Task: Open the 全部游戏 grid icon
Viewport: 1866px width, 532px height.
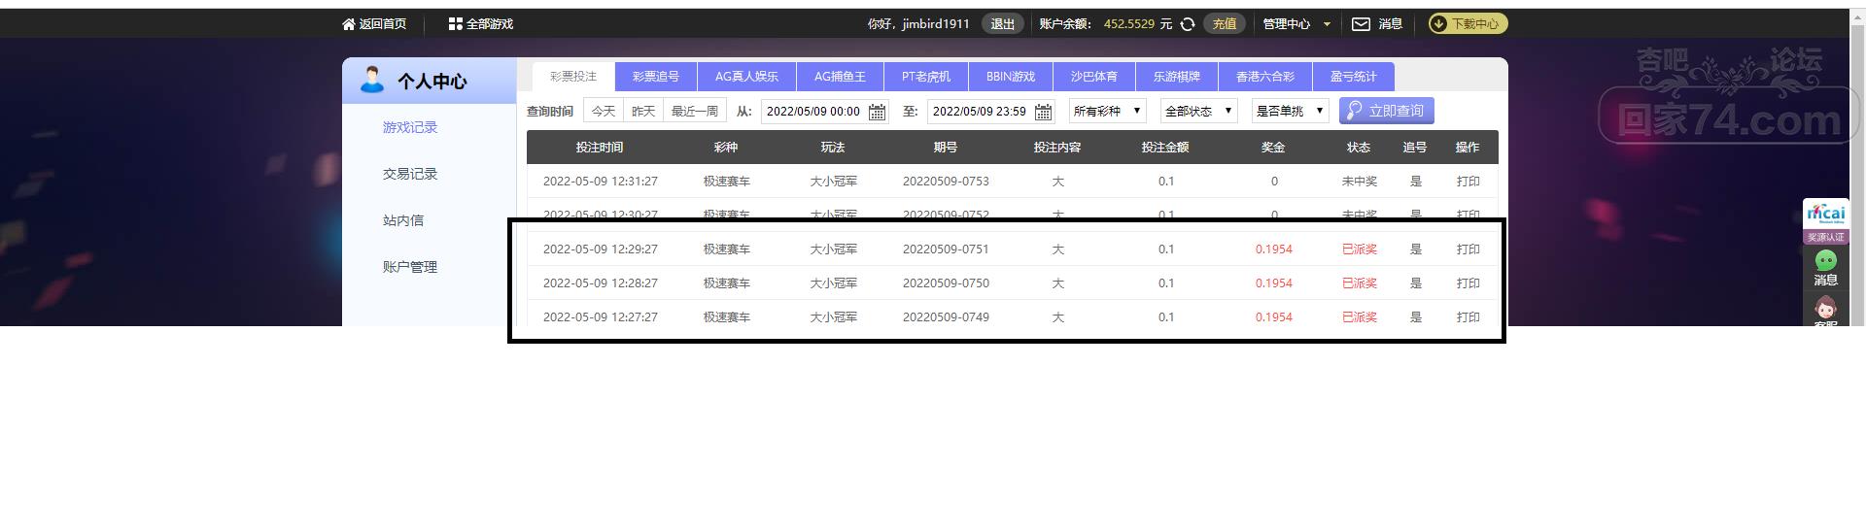Action: coord(455,24)
